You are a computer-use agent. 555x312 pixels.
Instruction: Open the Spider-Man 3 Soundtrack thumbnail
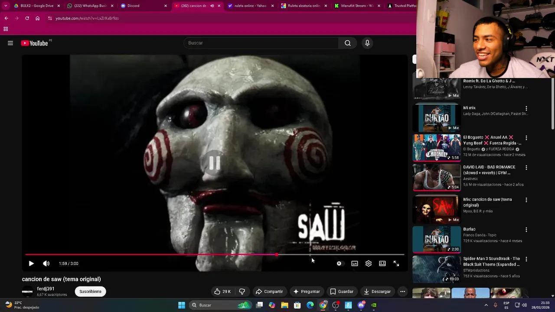tap(437, 269)
